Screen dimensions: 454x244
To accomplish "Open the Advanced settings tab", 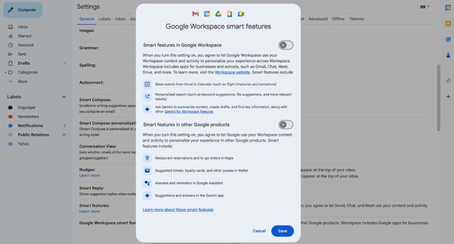I will coord(317,19).
